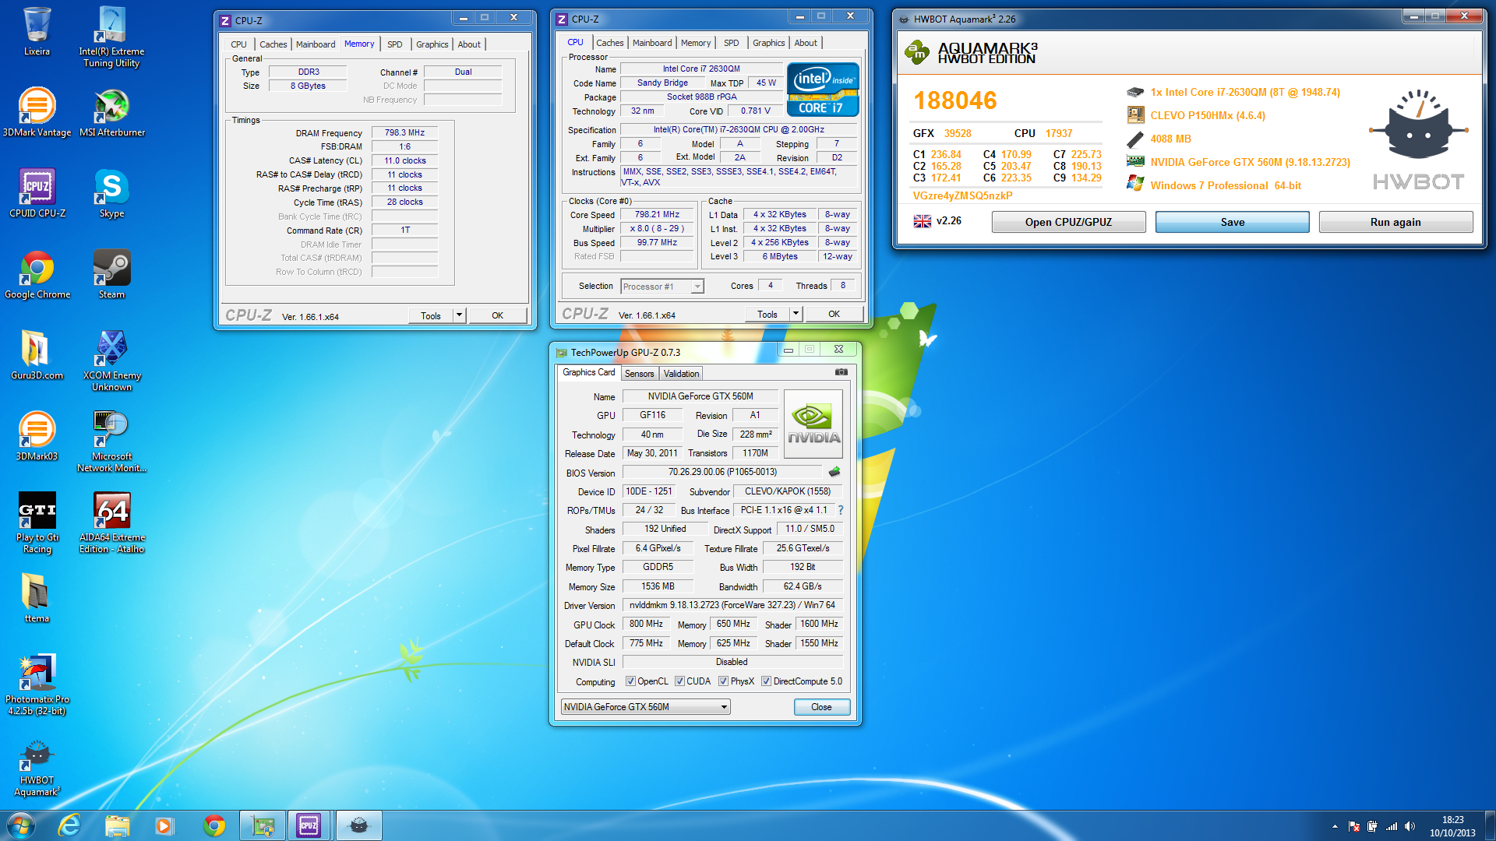This screenshot has height=841, width=1496.
Task: Click Save button in Aquamark
Action: (1232, 222)
